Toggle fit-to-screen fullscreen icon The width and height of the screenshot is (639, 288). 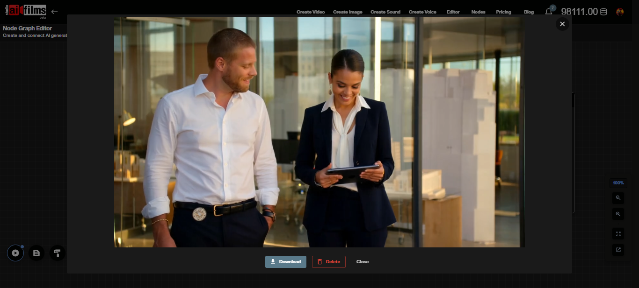point(618,234)
